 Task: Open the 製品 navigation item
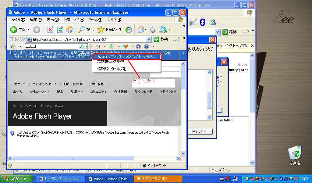coord(60,92)
